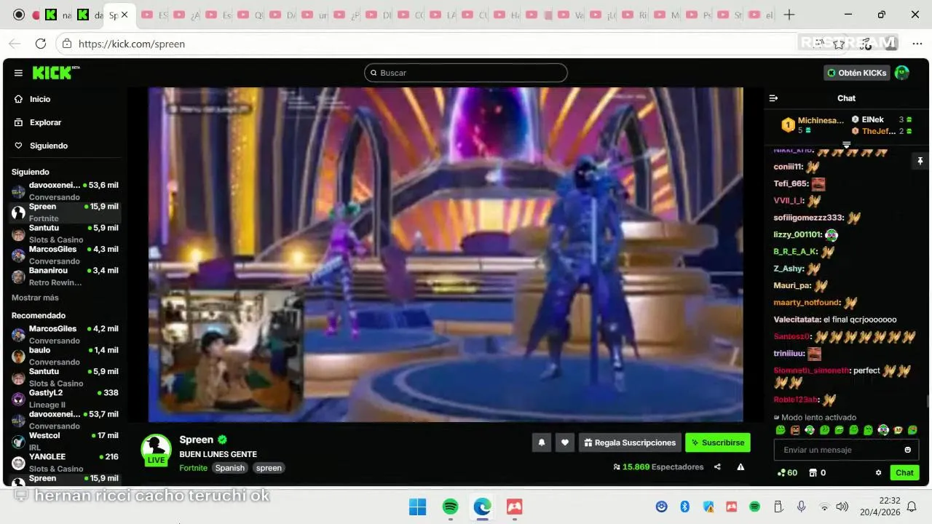The width and height of the screenshot is (932, 524).
Task: Click the Spreen streamer name heading
Action: 197,440
